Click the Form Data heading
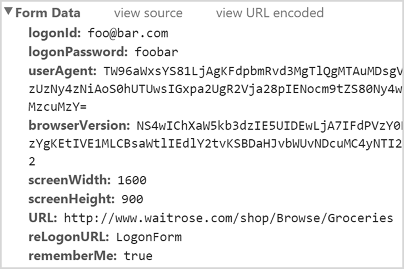This screenshot has height=269, width=404. [x=48, y=13]
